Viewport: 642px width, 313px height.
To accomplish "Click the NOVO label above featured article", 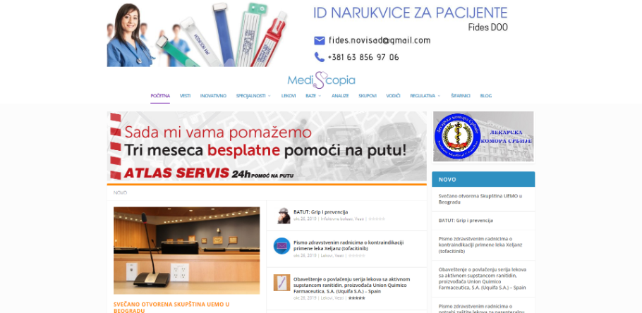I will (121, 192).
